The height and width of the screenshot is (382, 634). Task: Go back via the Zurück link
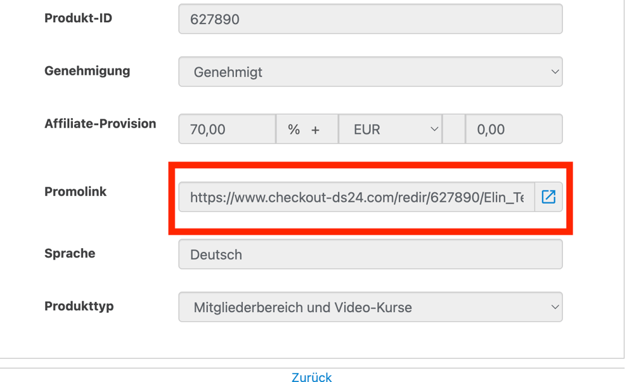[311, 377]
